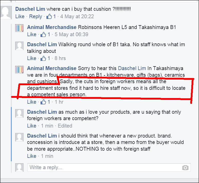Viewport: 199px width, 183px height.
Task: Open Animal Merchandise name on first reply
Action: (52, 27)
